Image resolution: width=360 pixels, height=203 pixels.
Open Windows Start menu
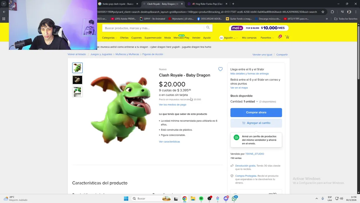pos(126,198)
